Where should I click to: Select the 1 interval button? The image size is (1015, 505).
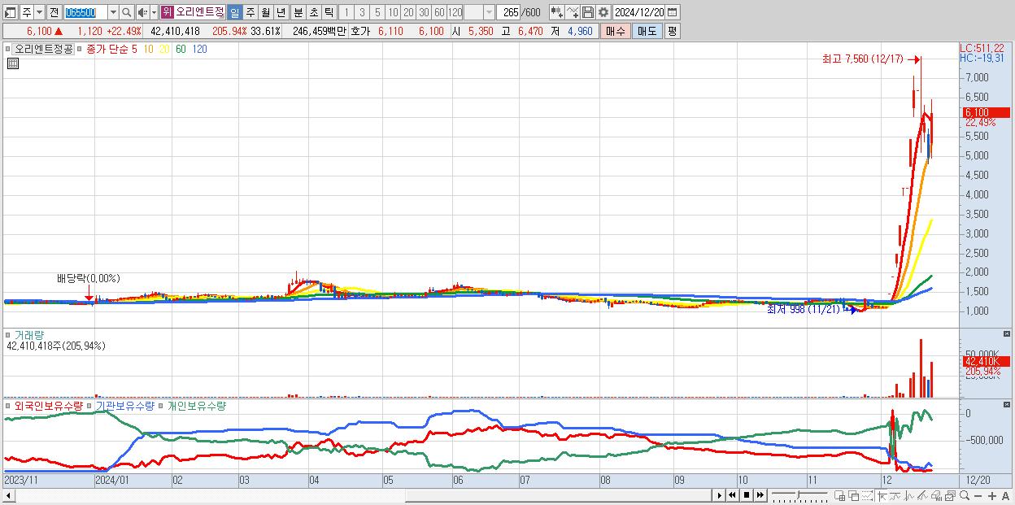point(346,12)
